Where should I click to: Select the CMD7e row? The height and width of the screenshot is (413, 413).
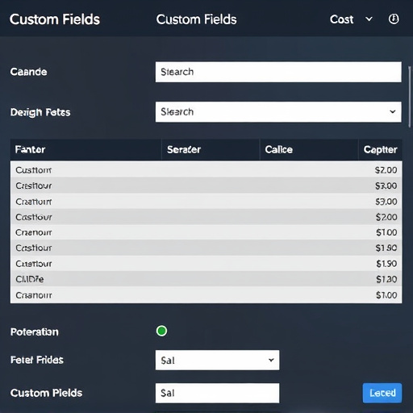click(x=206, y=279)
